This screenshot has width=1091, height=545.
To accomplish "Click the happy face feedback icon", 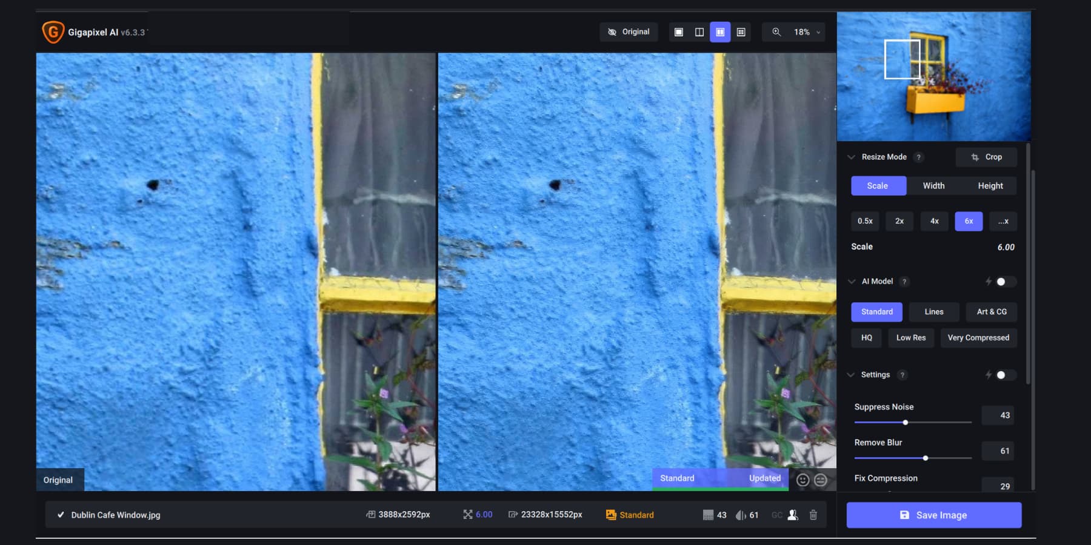I will (x=801, y=480).
